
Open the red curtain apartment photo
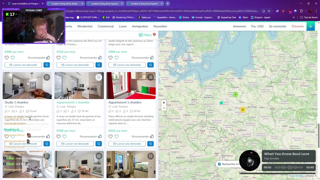(x=131, y=85)
